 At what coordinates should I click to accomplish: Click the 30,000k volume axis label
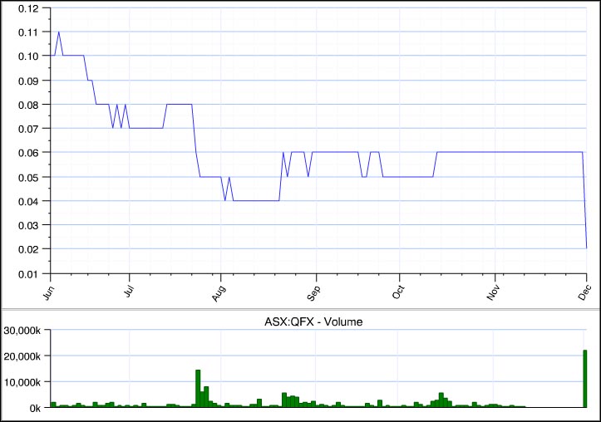click(25, 330)
